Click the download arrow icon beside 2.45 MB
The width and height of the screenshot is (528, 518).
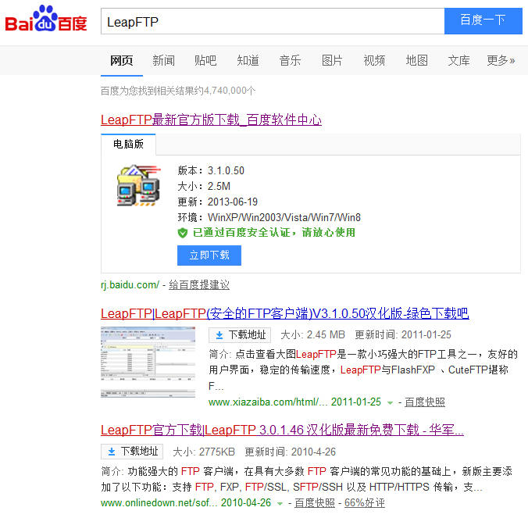click(x=219, y=335)
